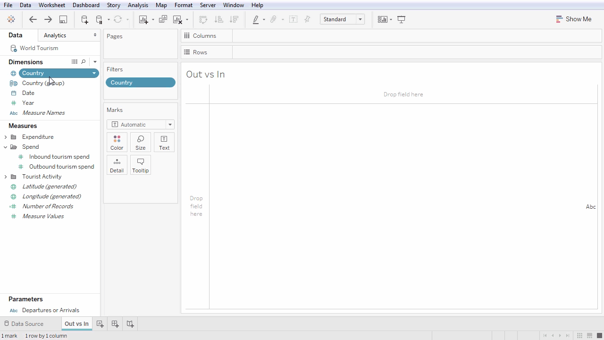Screen dimensions: 604x340
Task: Click the Out vs In sheet title
Action: coord(205,74)
